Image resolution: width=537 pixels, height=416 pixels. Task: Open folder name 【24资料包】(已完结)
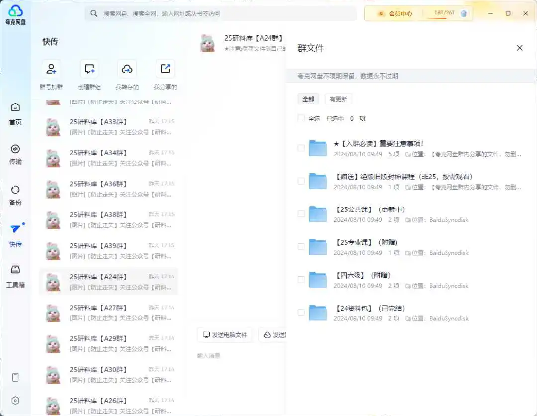click(x=369, y=308)
